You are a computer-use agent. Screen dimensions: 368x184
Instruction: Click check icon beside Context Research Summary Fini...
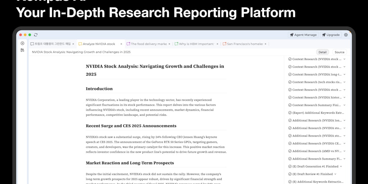pyautogui.click(x=290, y=105)
